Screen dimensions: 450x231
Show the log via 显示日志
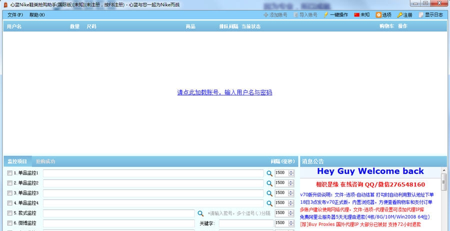click(x=421, y=15)
